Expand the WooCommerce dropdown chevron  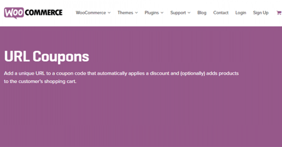[109, 13]
